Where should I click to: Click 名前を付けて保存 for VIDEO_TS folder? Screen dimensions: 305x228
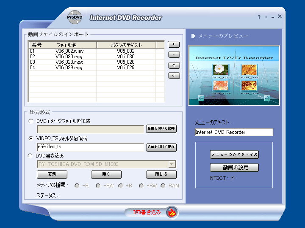pyautogui.click(x=161, y=147)
